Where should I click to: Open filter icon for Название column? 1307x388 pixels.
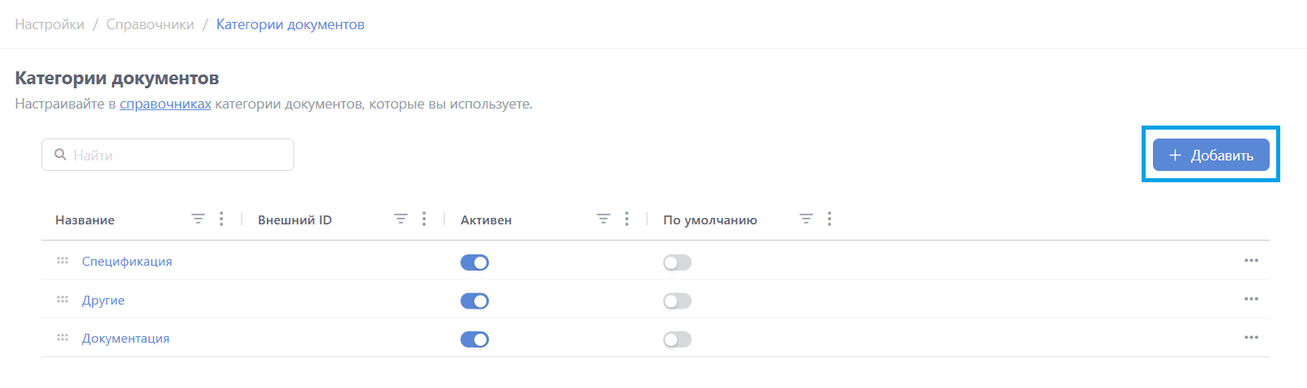pyautogui.click(x=198, y=220)
